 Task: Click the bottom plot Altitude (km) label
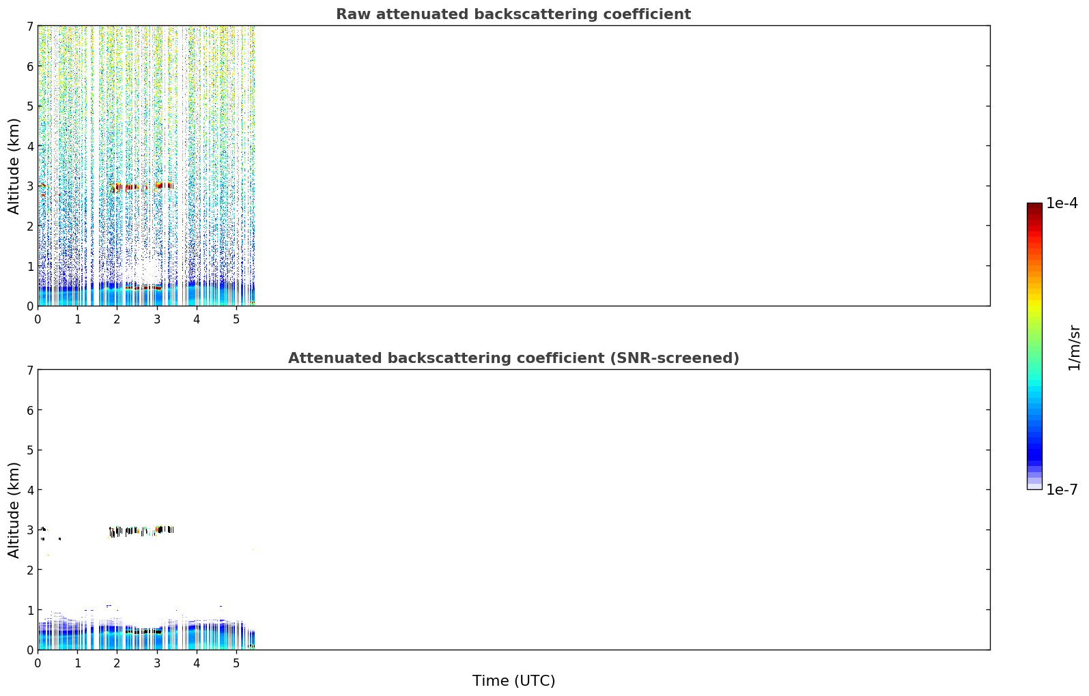(x=14, y=510)
